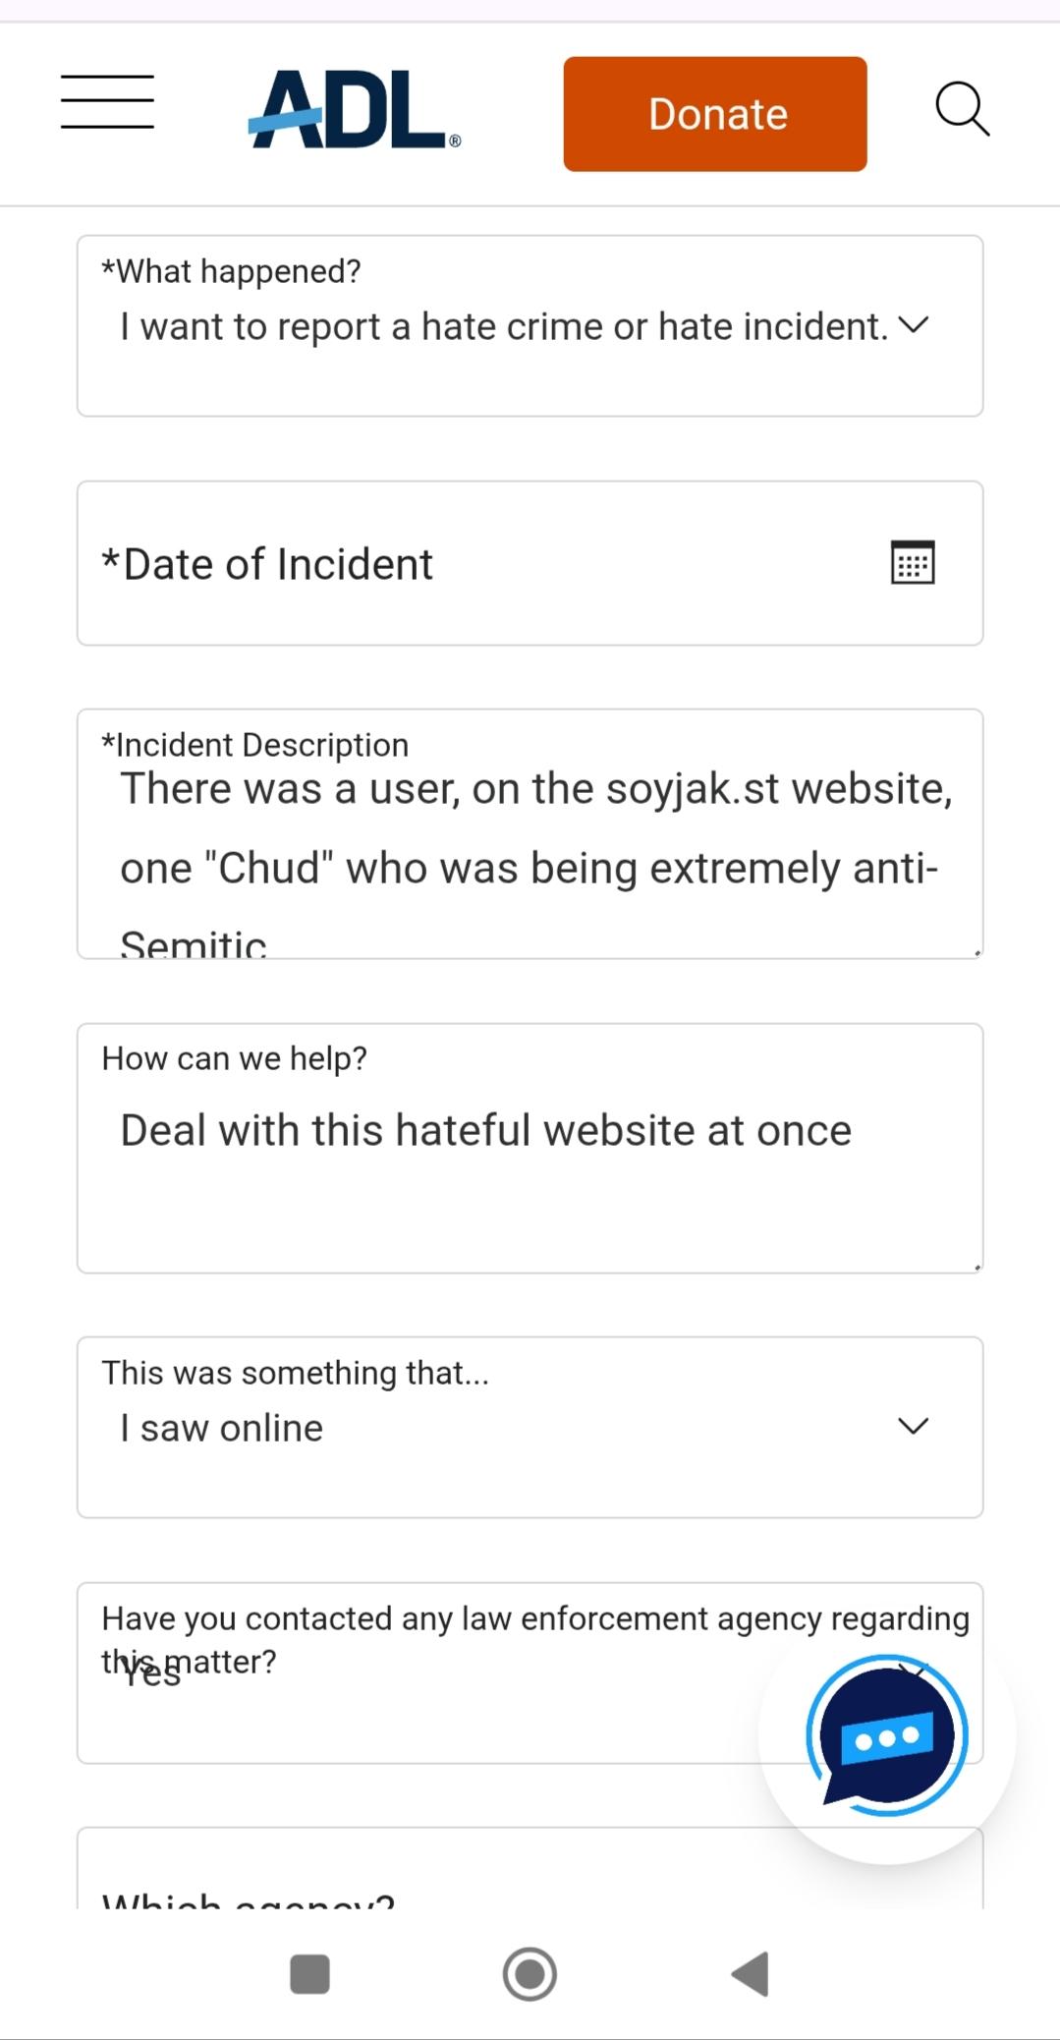Open the calendar date picker icon
Image resolution: width=1060 pixels, height=2040 pixels.
(913, 563)
